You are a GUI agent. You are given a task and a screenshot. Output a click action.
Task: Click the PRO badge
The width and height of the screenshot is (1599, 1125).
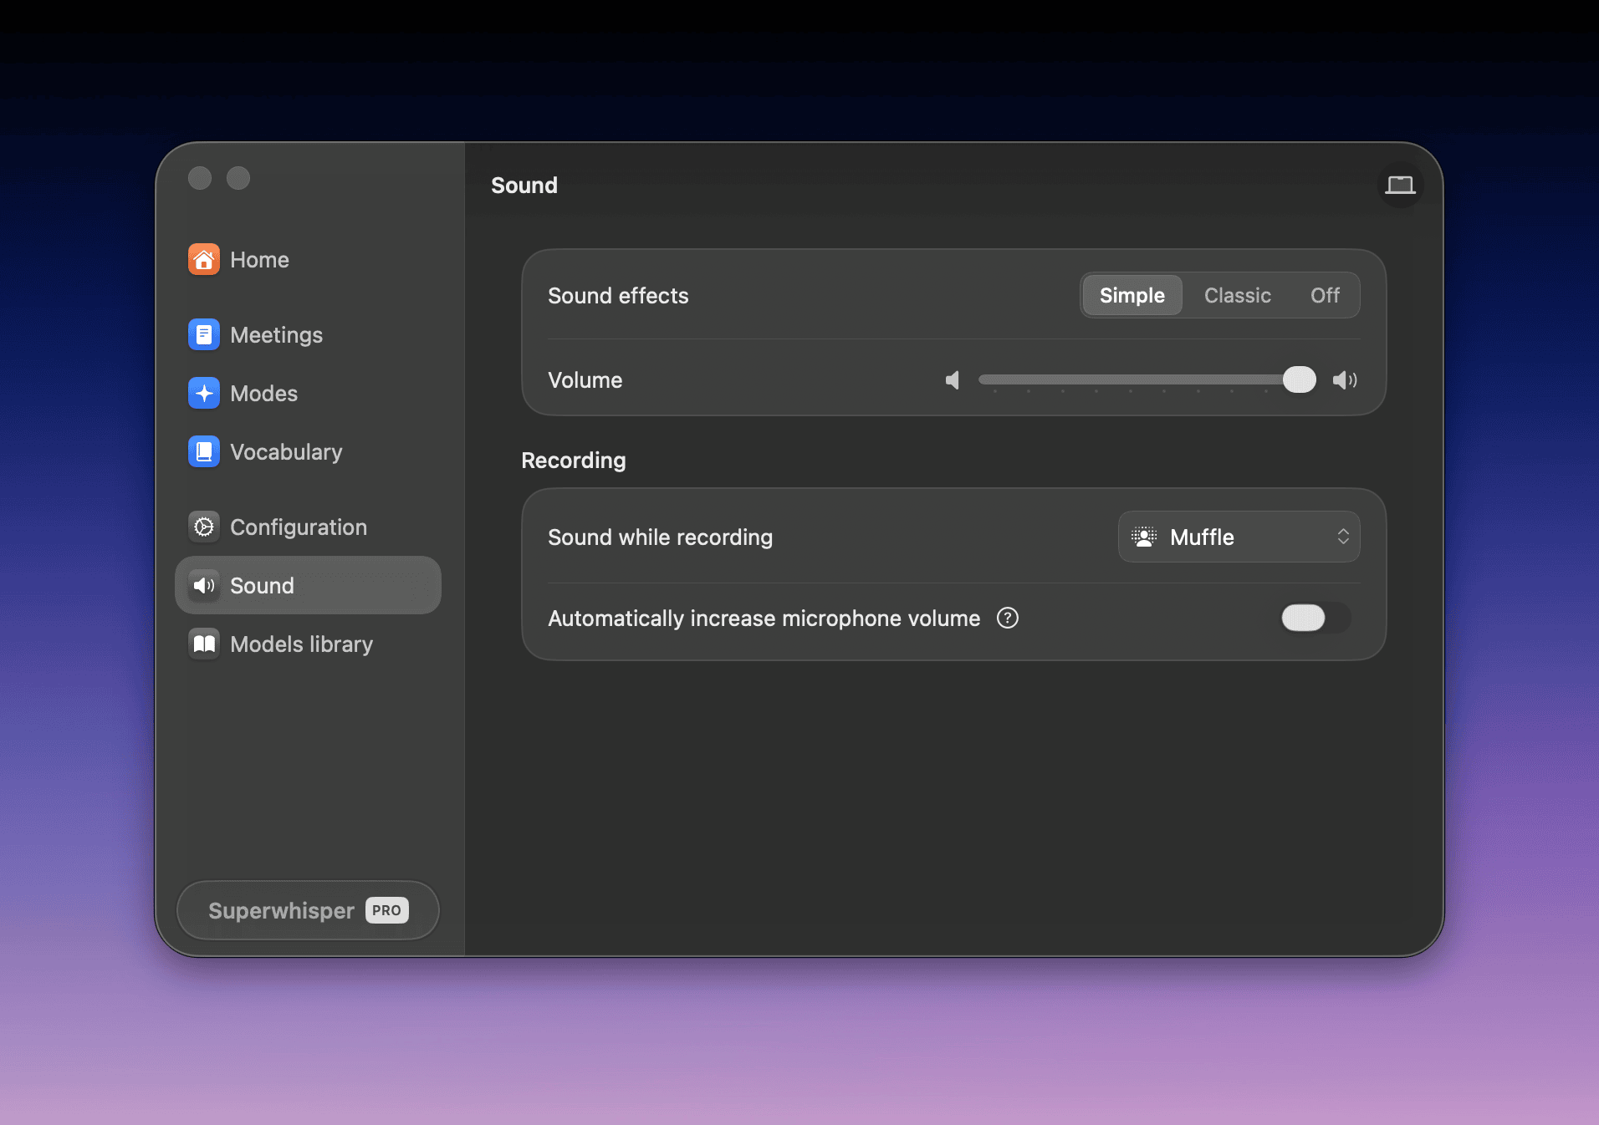pyautogui.click(x=386, y=910)
